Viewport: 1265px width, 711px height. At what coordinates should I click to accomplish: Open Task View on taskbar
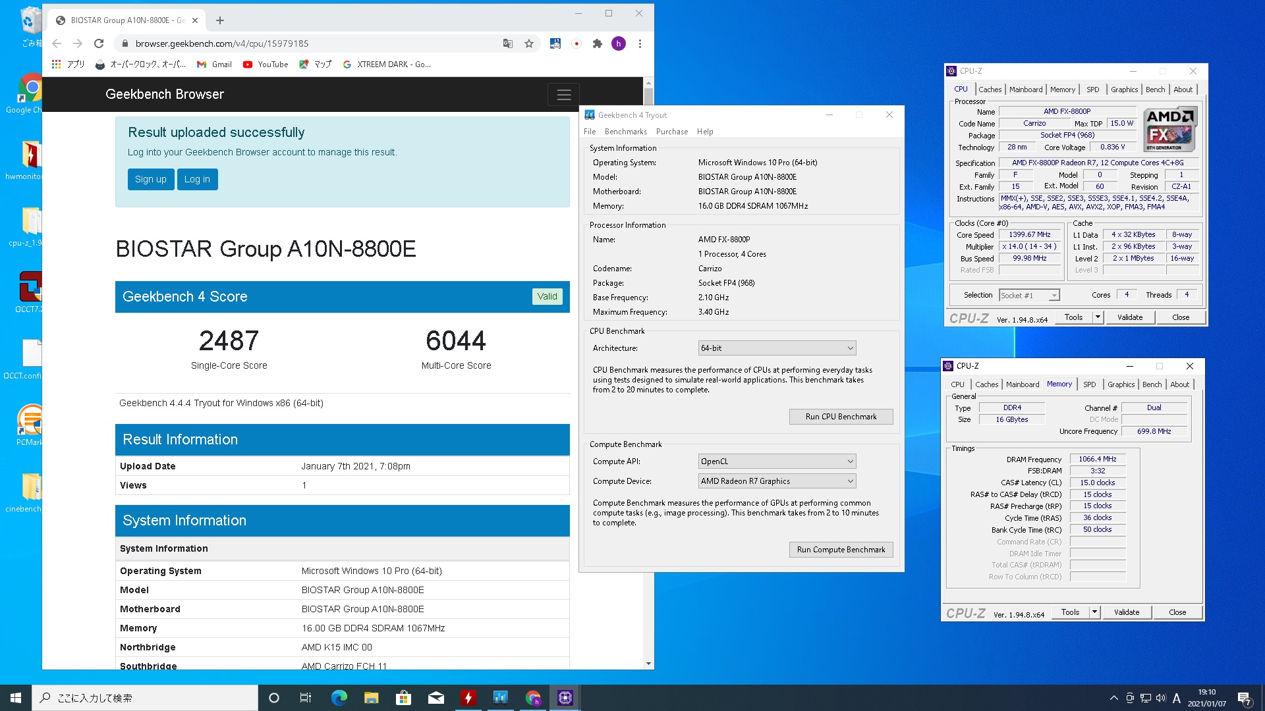click(x=306, y=698)
